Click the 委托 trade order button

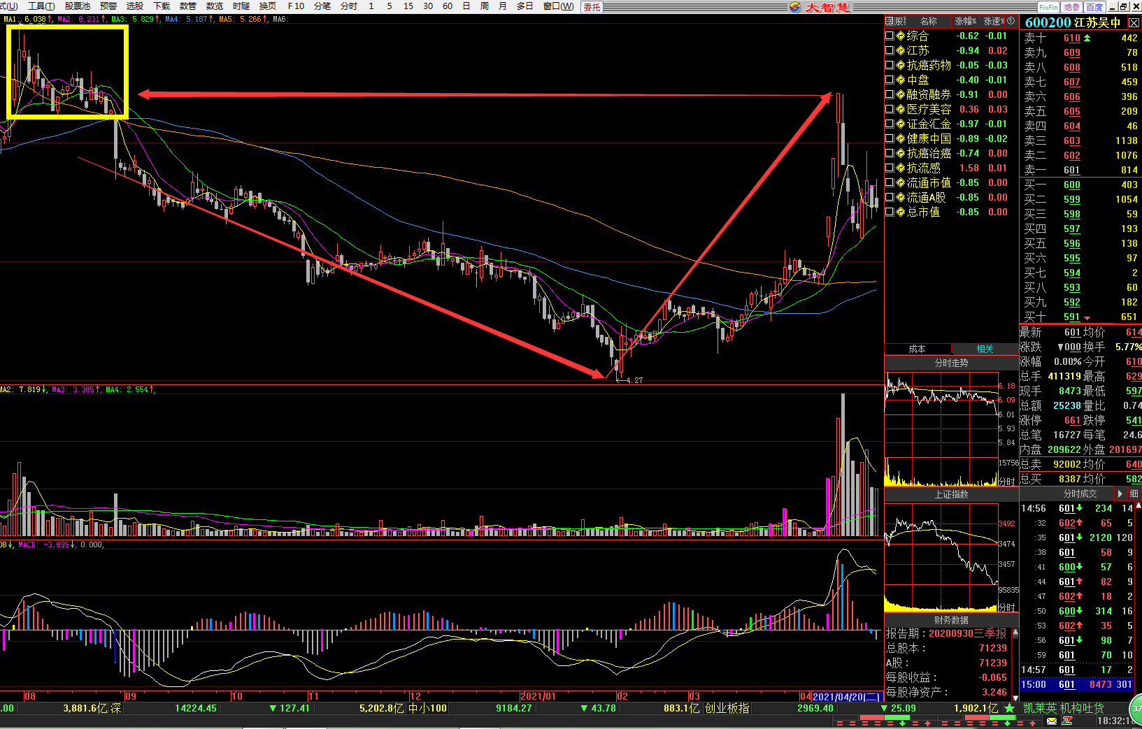tap(592, 7)
